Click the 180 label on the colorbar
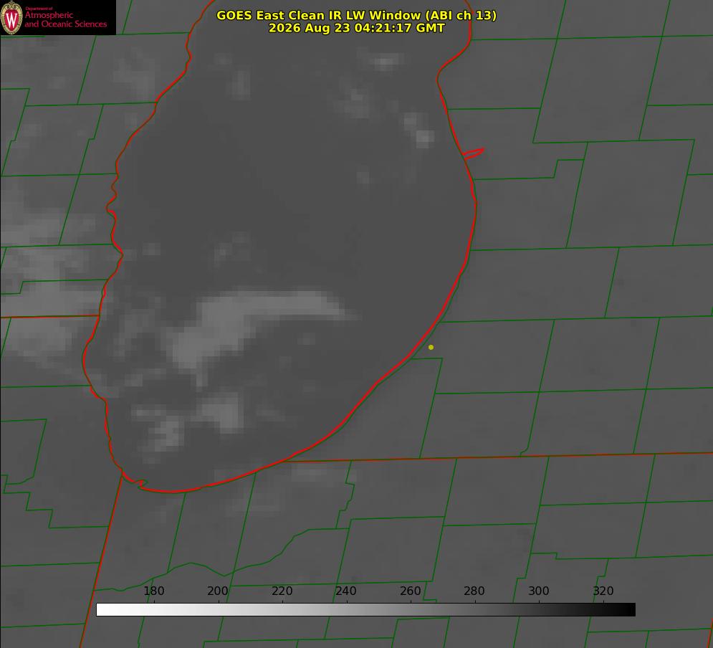 click(153, 591)
